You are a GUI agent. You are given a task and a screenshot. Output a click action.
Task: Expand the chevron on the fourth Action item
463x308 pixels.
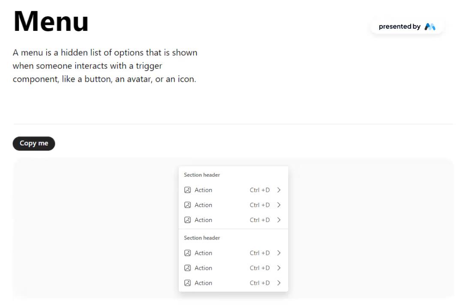279,252
